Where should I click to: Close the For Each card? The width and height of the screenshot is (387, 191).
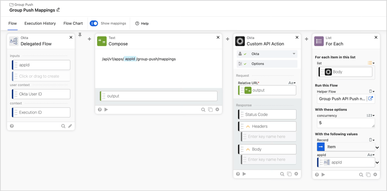tap(376, 37)
